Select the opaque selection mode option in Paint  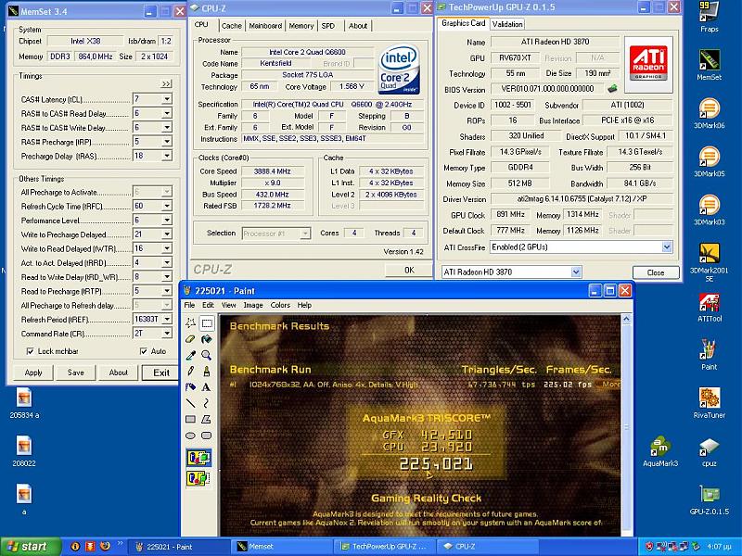(198, 458)
